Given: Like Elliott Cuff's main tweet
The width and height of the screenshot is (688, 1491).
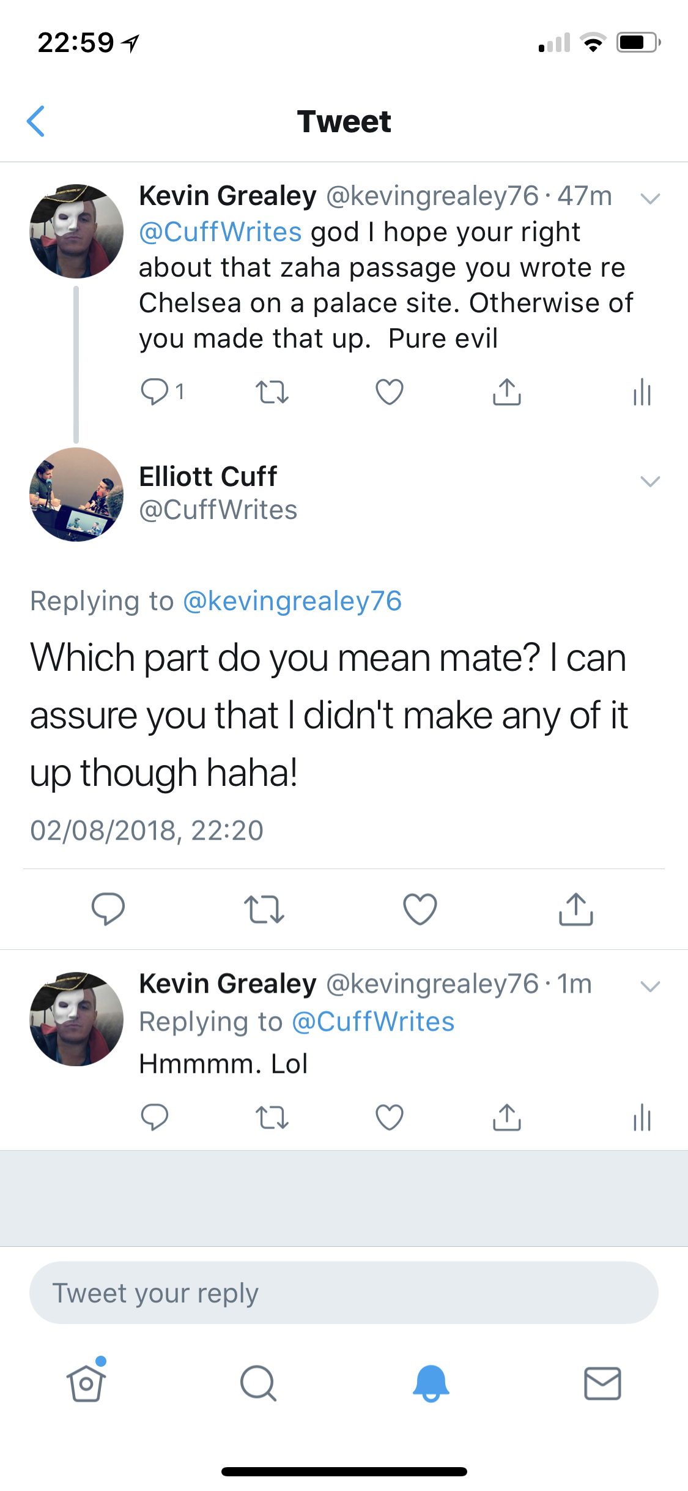Looking at the screenshot, I should 420,909.
